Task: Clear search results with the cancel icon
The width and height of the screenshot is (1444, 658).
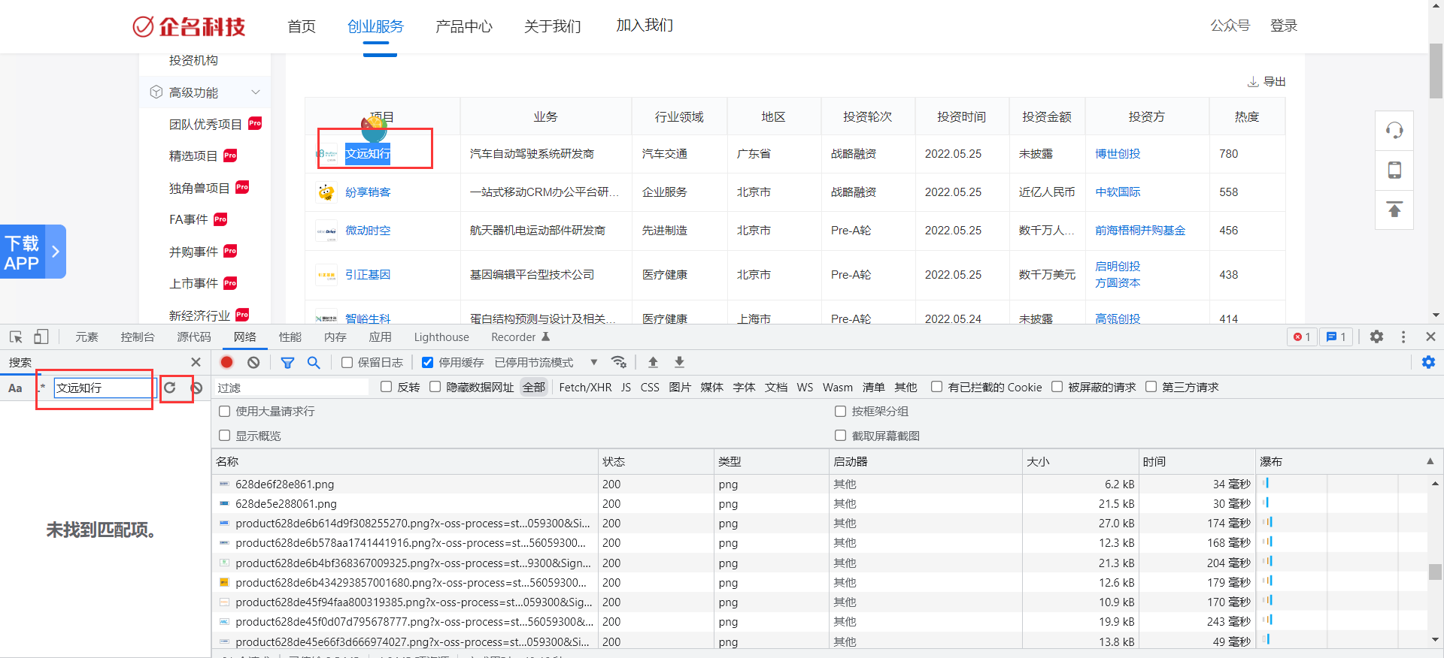Action: pos(196,388)
